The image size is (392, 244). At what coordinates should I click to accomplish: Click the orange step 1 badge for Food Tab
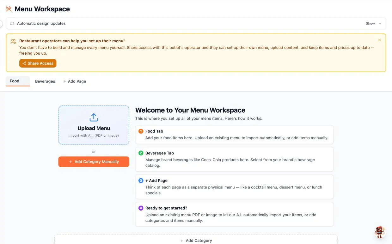click(x=141, y=131)
